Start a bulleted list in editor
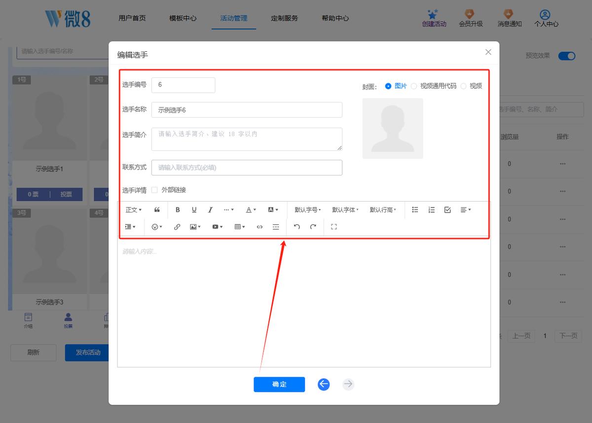Image resolution: width=592 pixels, height=423 pixels. click(x=415, y=210)
